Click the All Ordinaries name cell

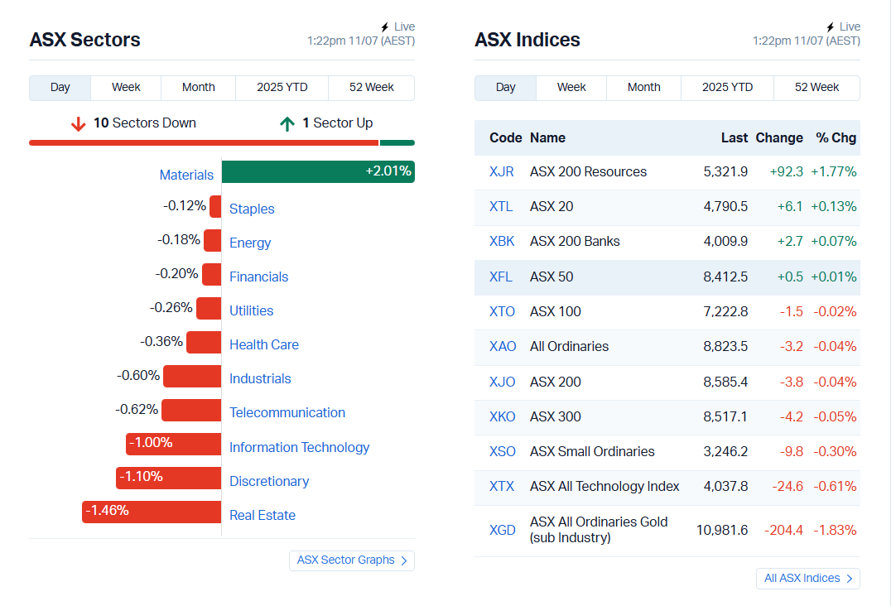tap(569, 346)
